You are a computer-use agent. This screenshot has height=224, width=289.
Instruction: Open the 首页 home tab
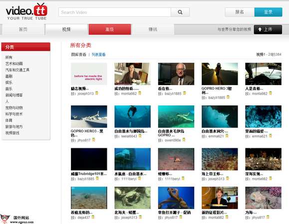point(23,29)
